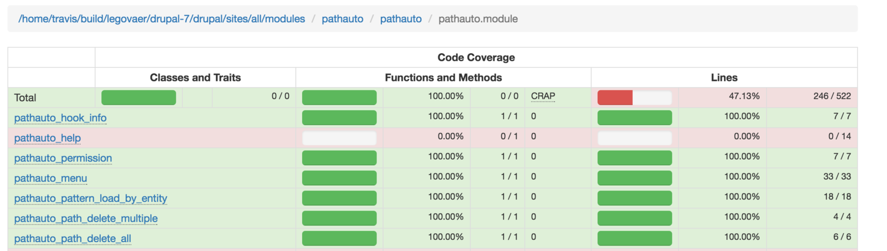Viewport: 887px width, 251px height.
Task: Click pathauto_help empty lines coverage bar
Action: [635, 138]
